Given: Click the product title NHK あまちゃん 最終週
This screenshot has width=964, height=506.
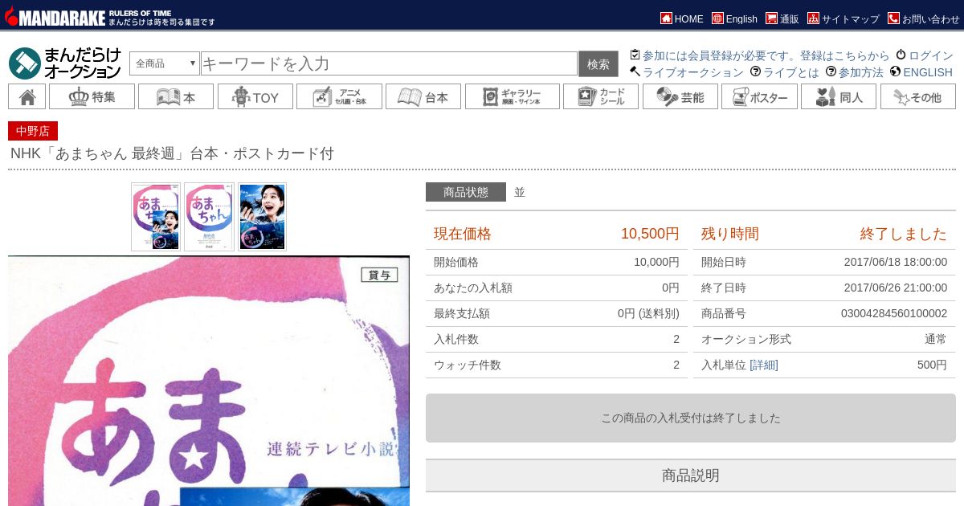Looking at the screenshot, I should coord(172,153).
